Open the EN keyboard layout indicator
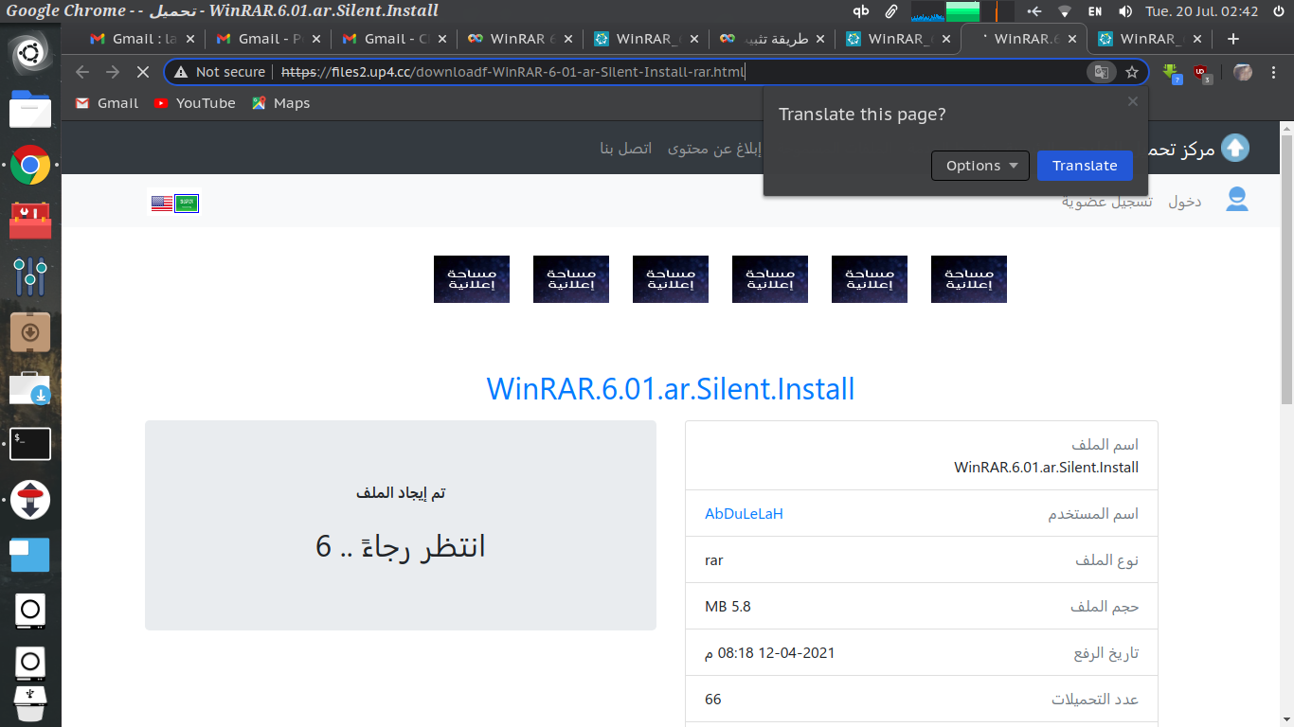This screenshot has height=727, width=1294. coord(1095,11)
